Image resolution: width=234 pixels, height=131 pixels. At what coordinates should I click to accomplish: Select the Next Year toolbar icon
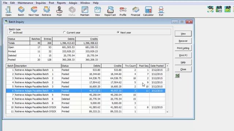click(34, 11)
